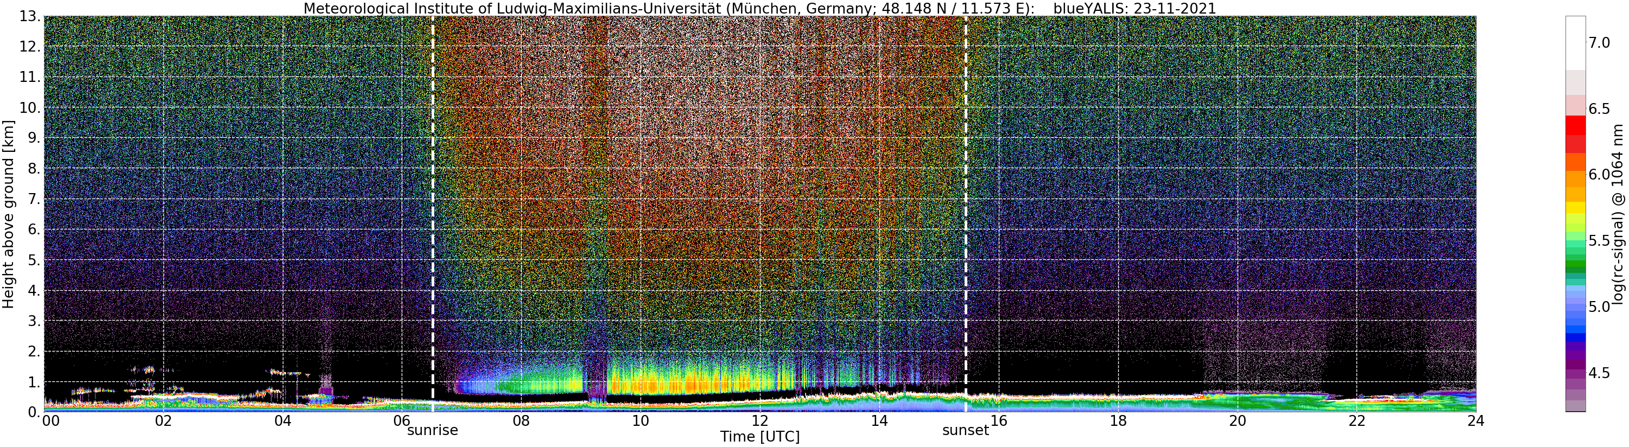This screenshot has height=447, width=1629.
Task: Click the x-axis tick label 08
Action: point(521,421)
